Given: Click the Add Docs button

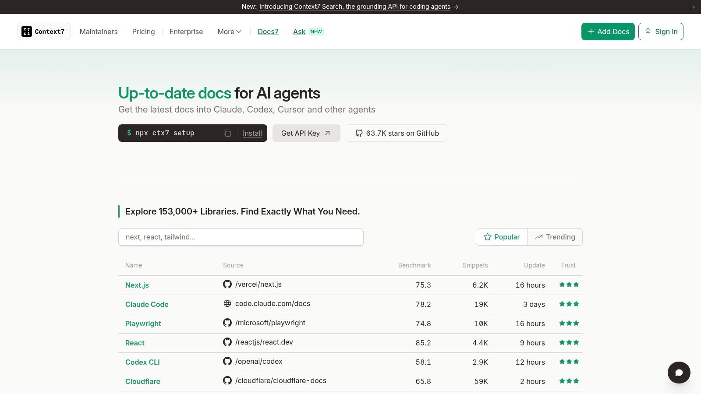Looking at the screenshot, I should (x=608, y=32).
